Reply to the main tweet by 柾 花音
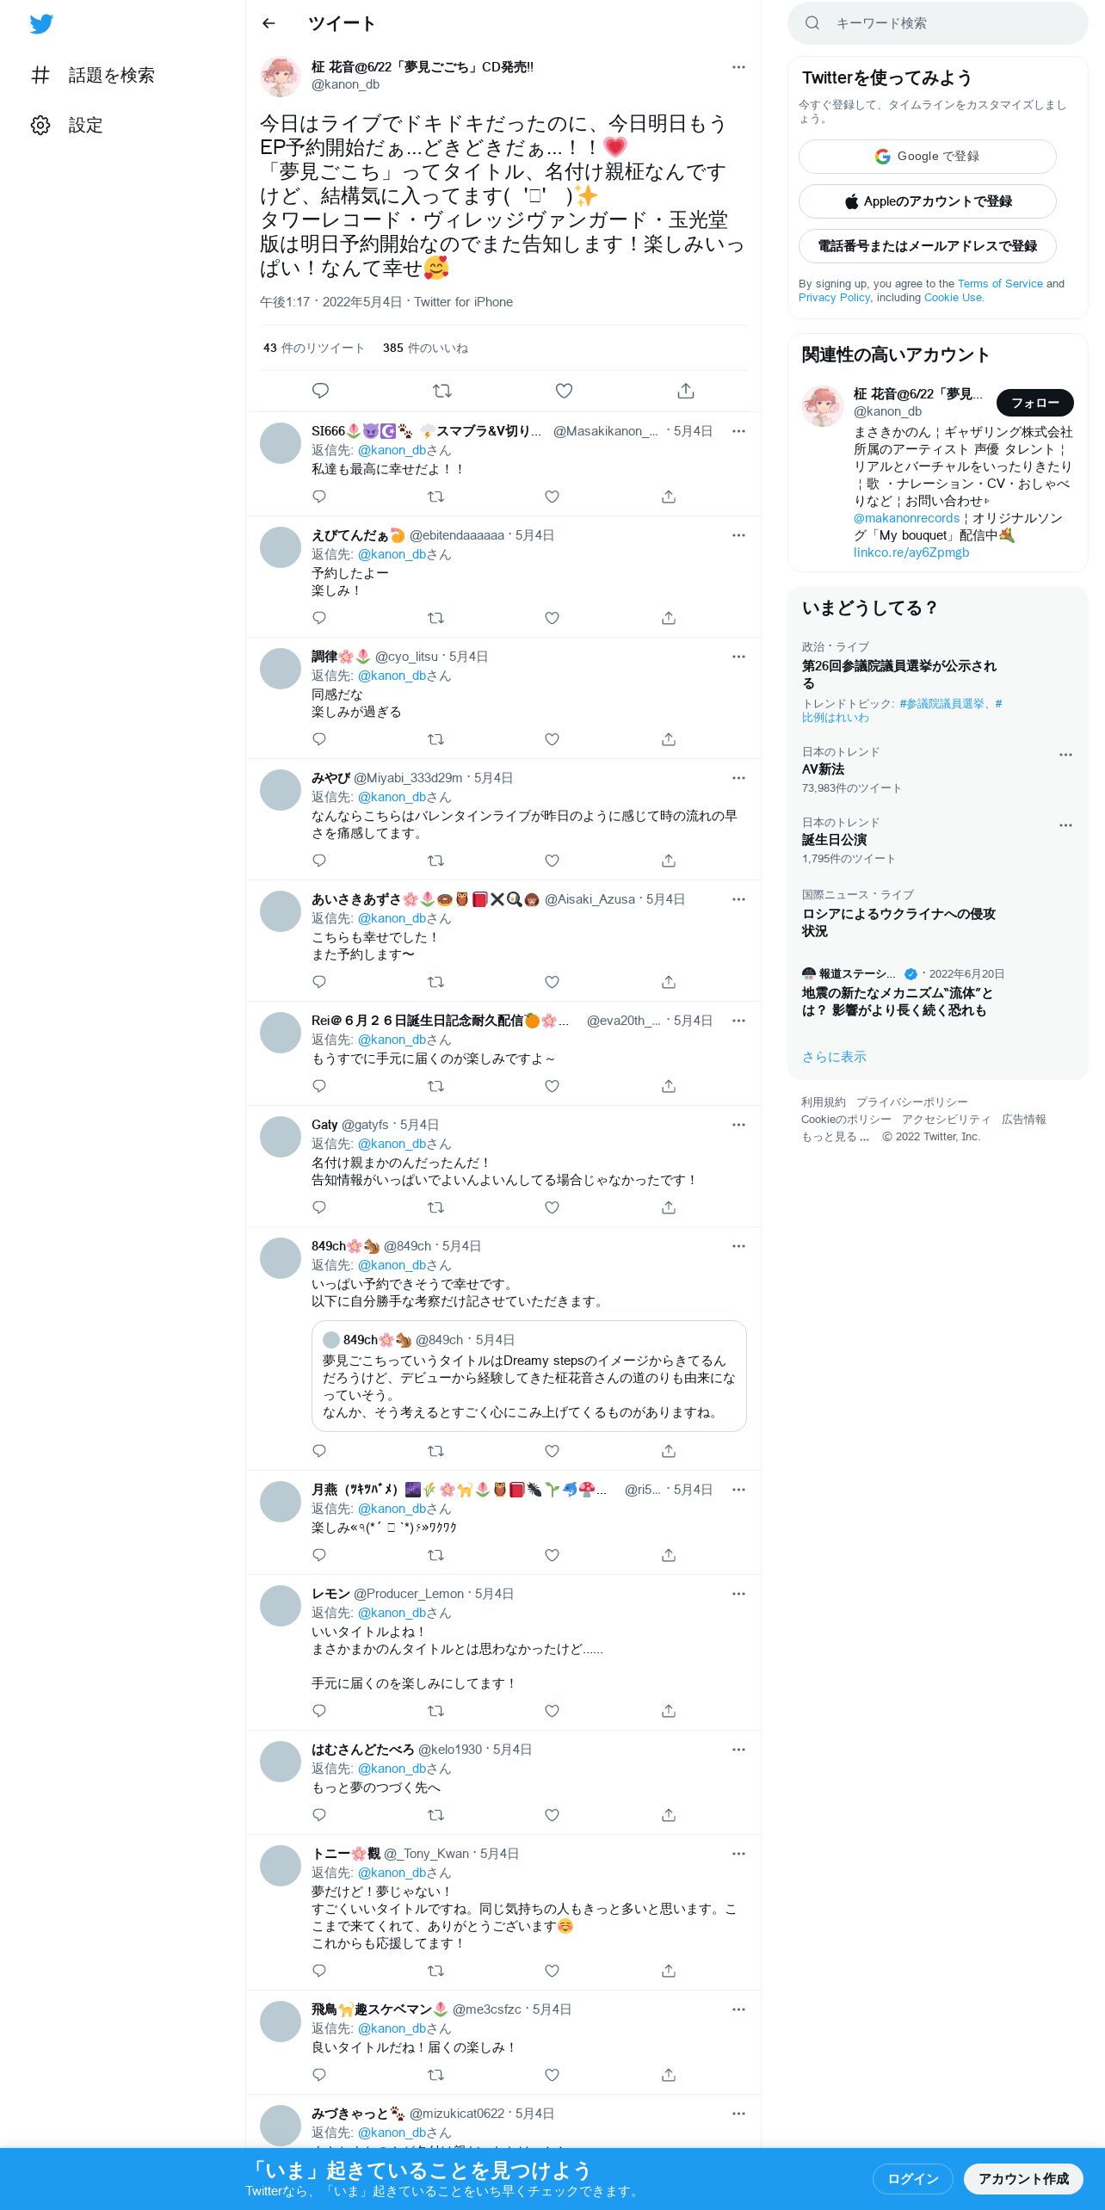The image size is (1105, 2210). (321, 391)
